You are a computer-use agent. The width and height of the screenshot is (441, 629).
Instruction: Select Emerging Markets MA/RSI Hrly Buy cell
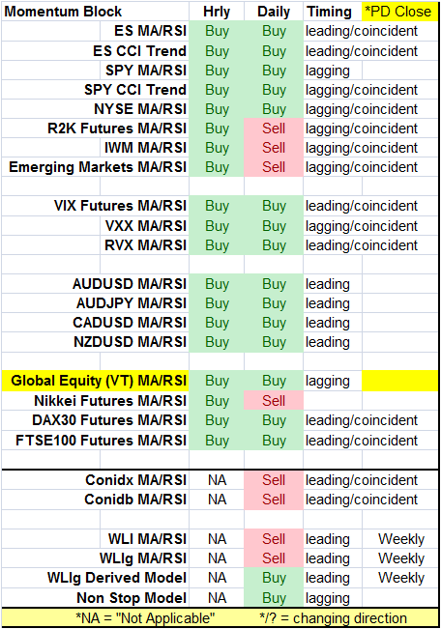[x=217, y=167]
